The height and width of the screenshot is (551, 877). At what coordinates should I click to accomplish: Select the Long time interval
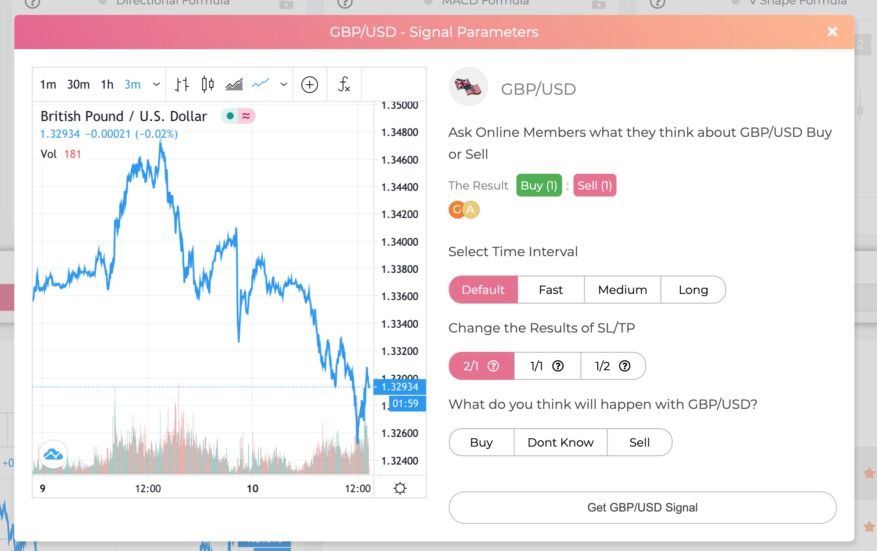(693, 290)
